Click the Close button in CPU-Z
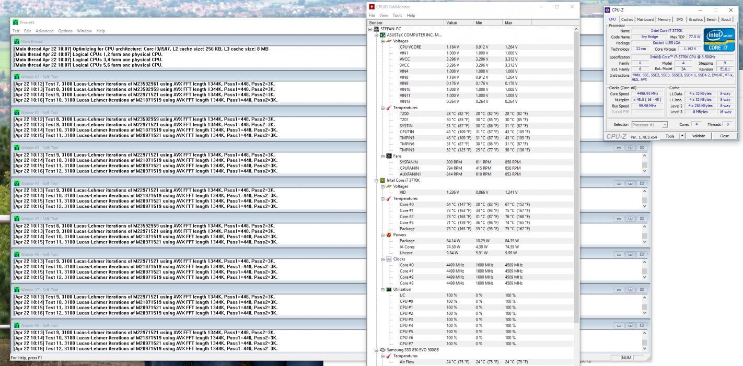The image size is (743, 366). (x=724, y=136)
